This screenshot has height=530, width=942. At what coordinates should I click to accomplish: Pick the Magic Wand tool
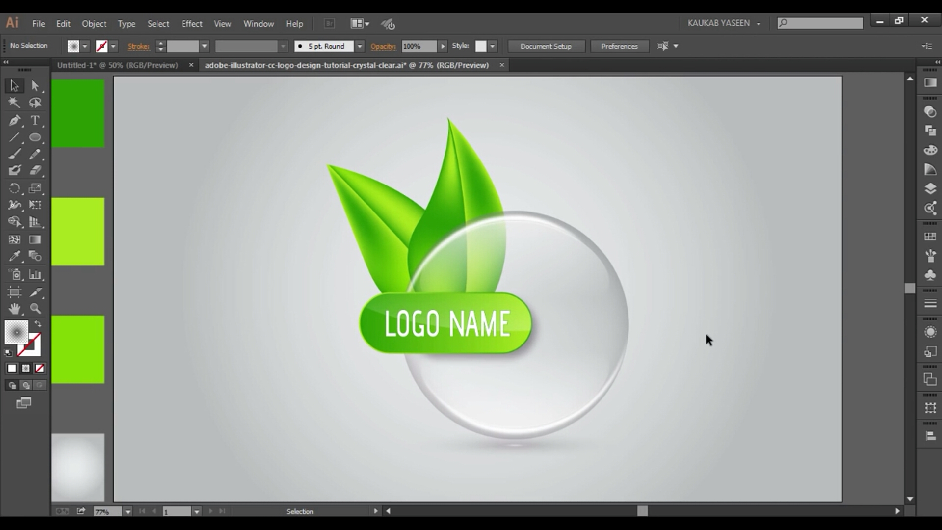pos(14,103)
